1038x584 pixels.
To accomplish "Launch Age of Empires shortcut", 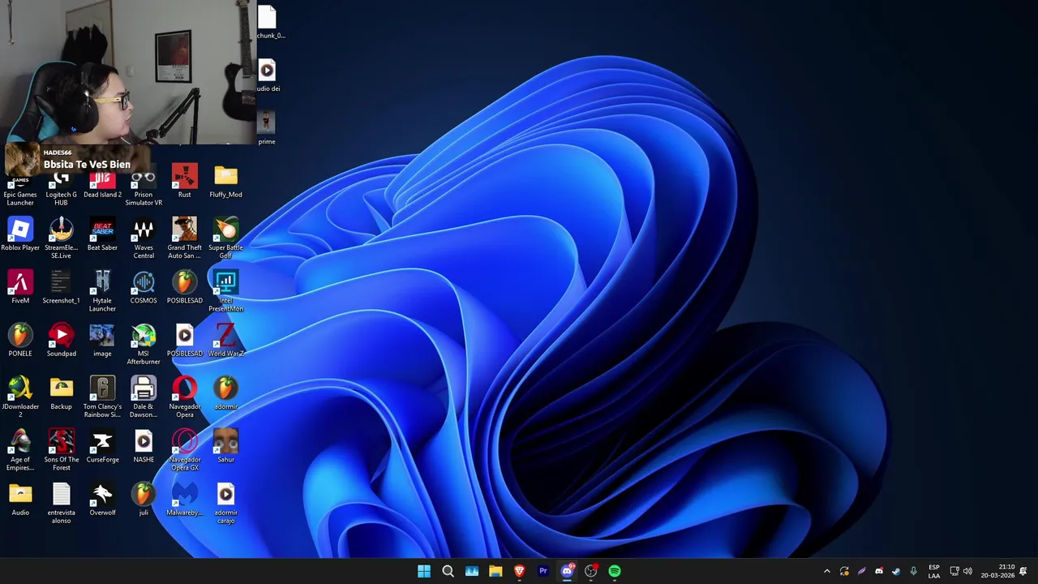I will (x=20, y=450).
